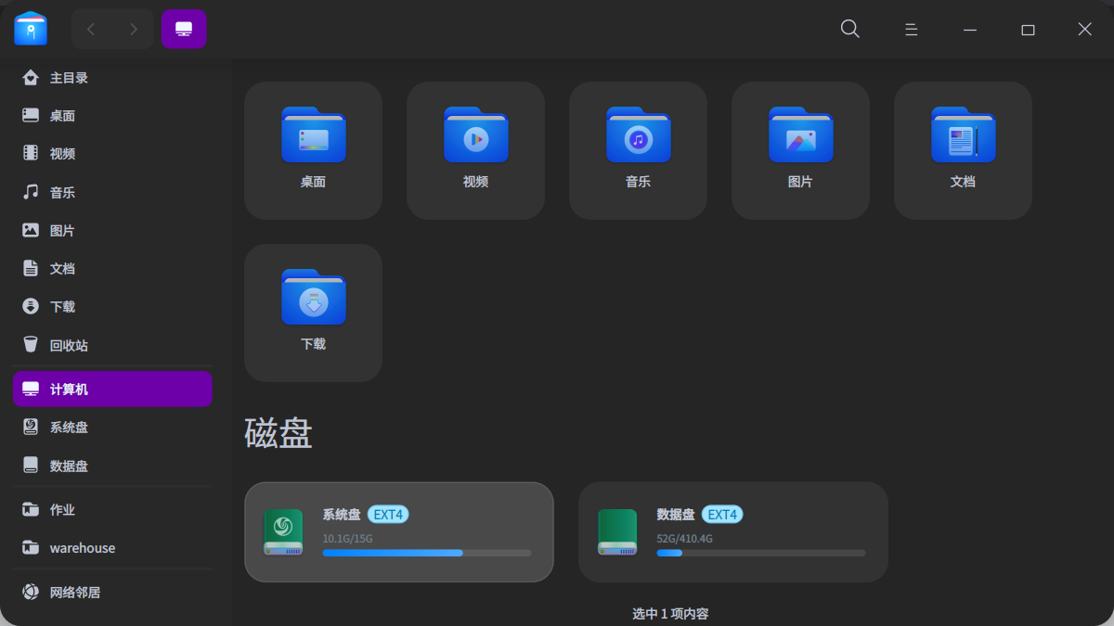This screenshot has height=626, width=1114.
Task: Open the 主目录 home sidebar icon
Action: pyautogui.click(x=29, y=78)
